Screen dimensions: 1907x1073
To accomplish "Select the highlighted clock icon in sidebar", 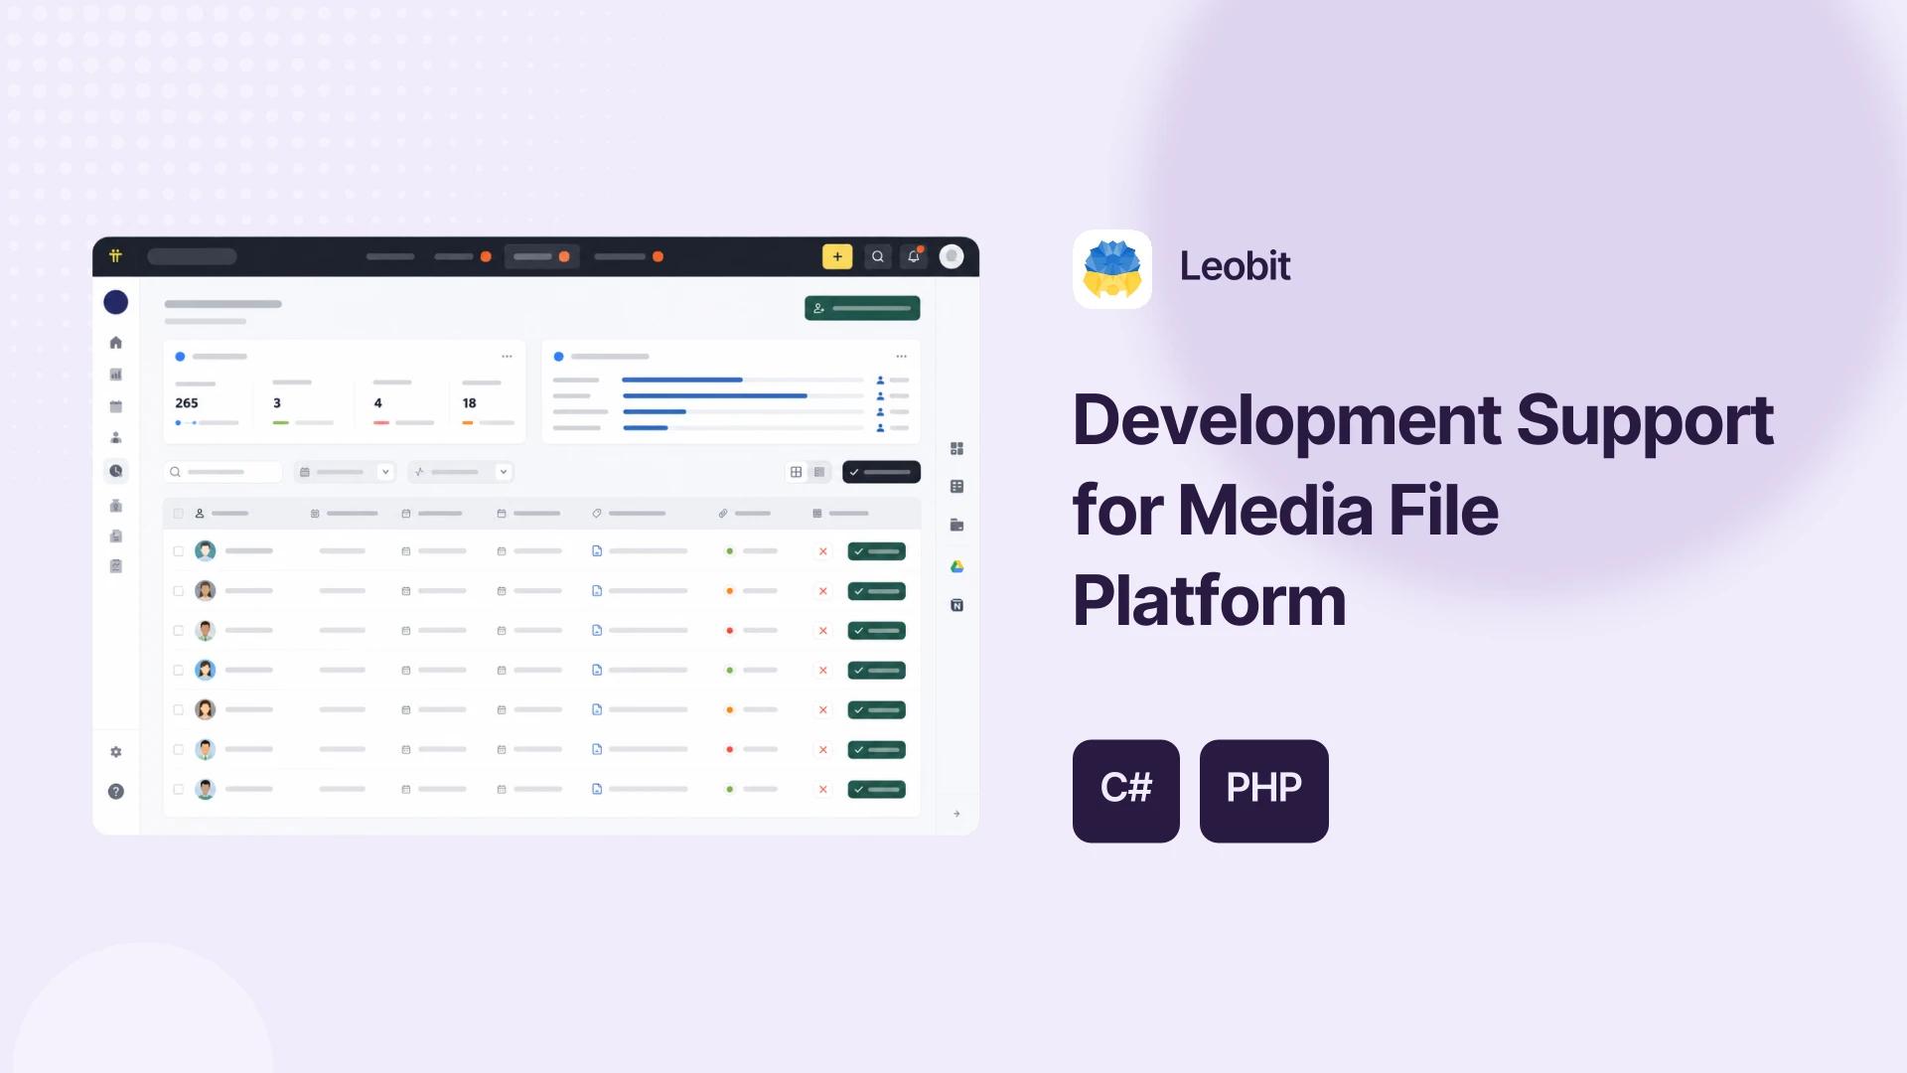I will point(116,471).
